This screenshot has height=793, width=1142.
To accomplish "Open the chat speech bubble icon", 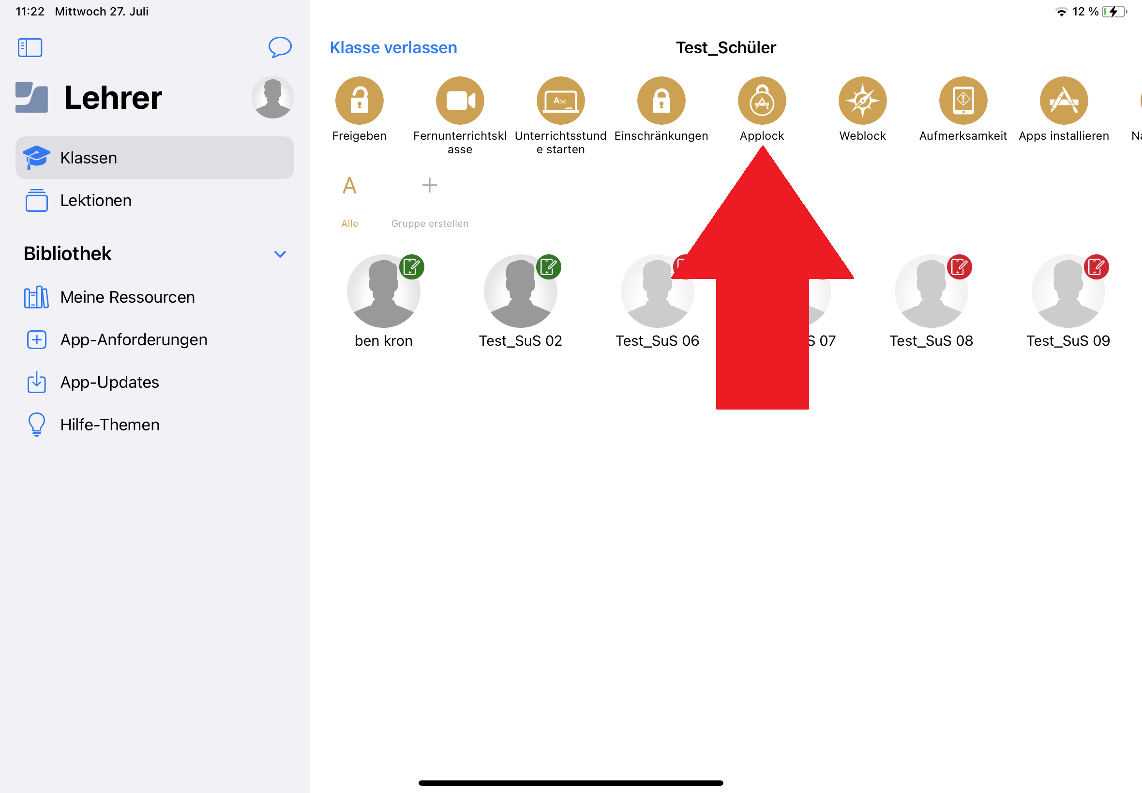I will (x=280, y=47).
